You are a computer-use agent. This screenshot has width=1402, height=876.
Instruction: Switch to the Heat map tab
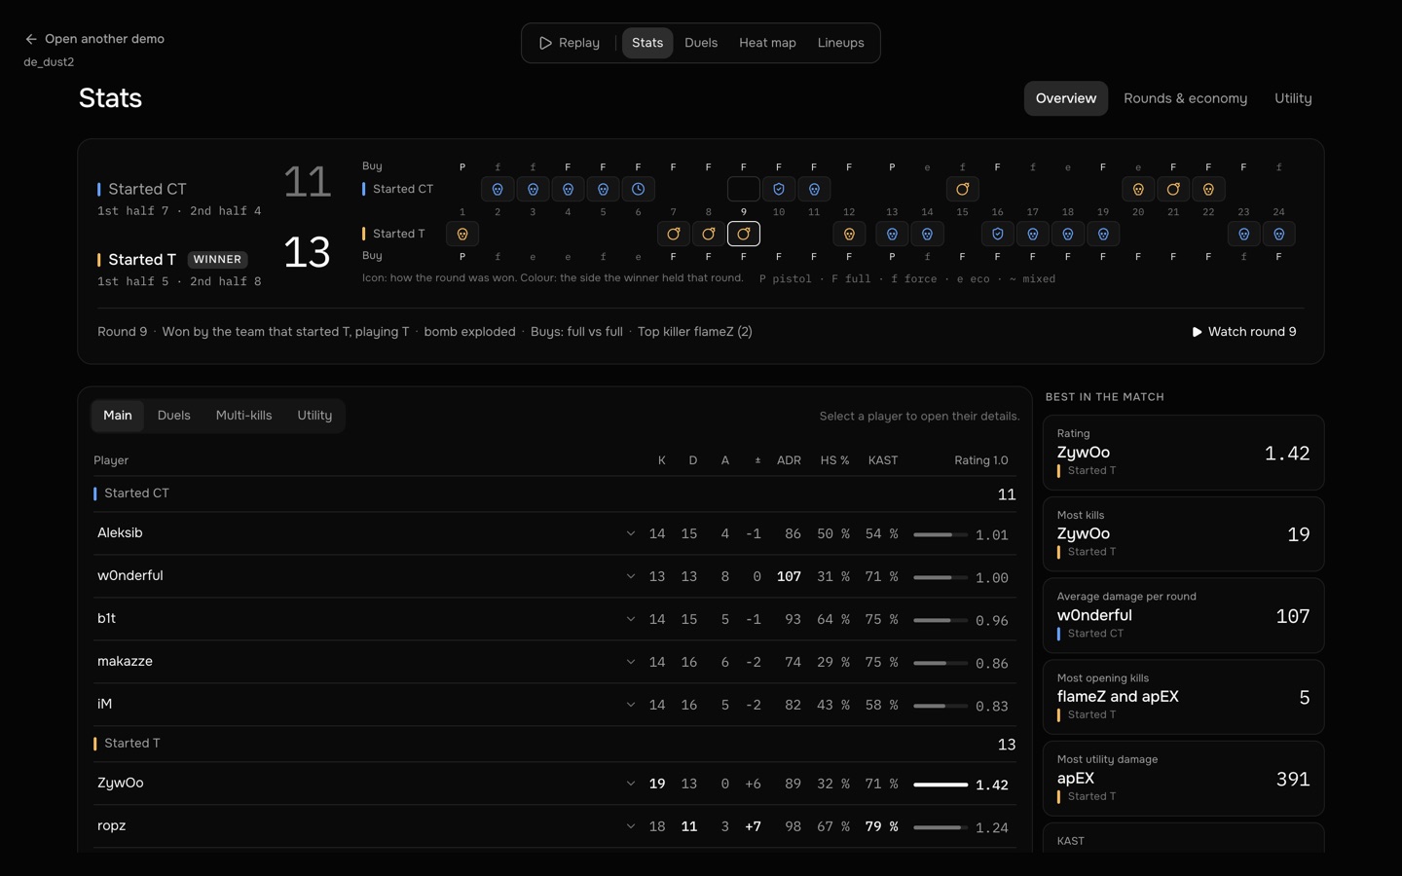coord(767,43)
